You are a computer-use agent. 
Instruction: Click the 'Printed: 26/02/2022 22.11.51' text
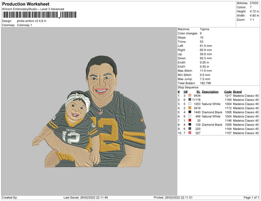tap(173, 198)
